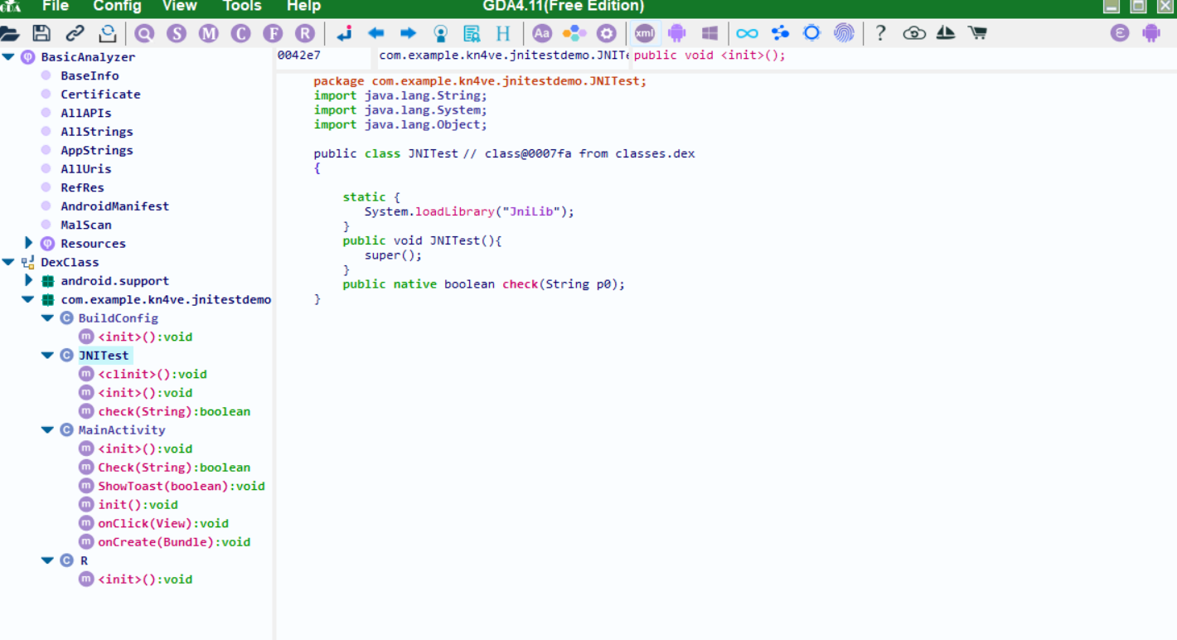The image size is (1177, 640).
Task: Open AllStrings in the tree
Action: pyautogui.click(x=96, y=132)
